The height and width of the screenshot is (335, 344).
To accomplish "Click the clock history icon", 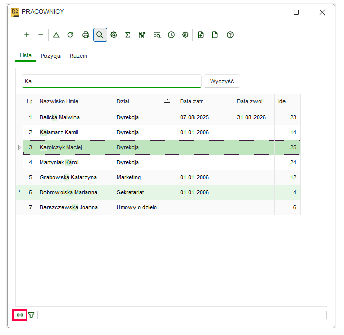I will click(171, 35).
